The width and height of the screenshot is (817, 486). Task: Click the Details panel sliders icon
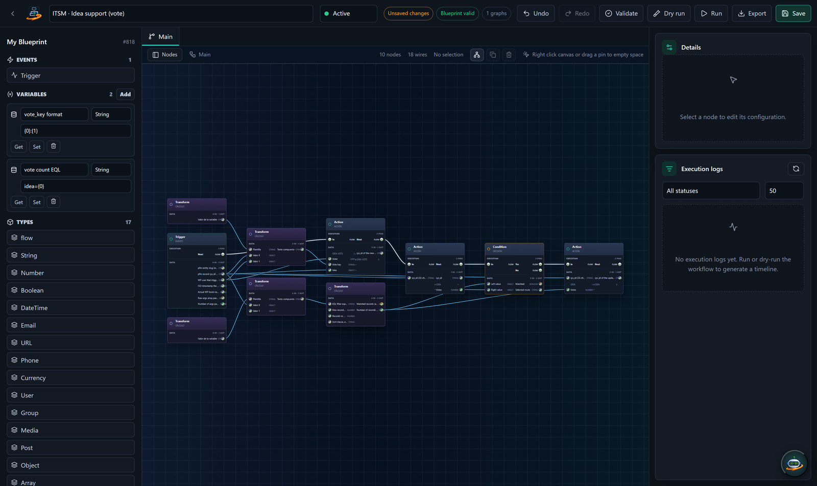point(669,47)
